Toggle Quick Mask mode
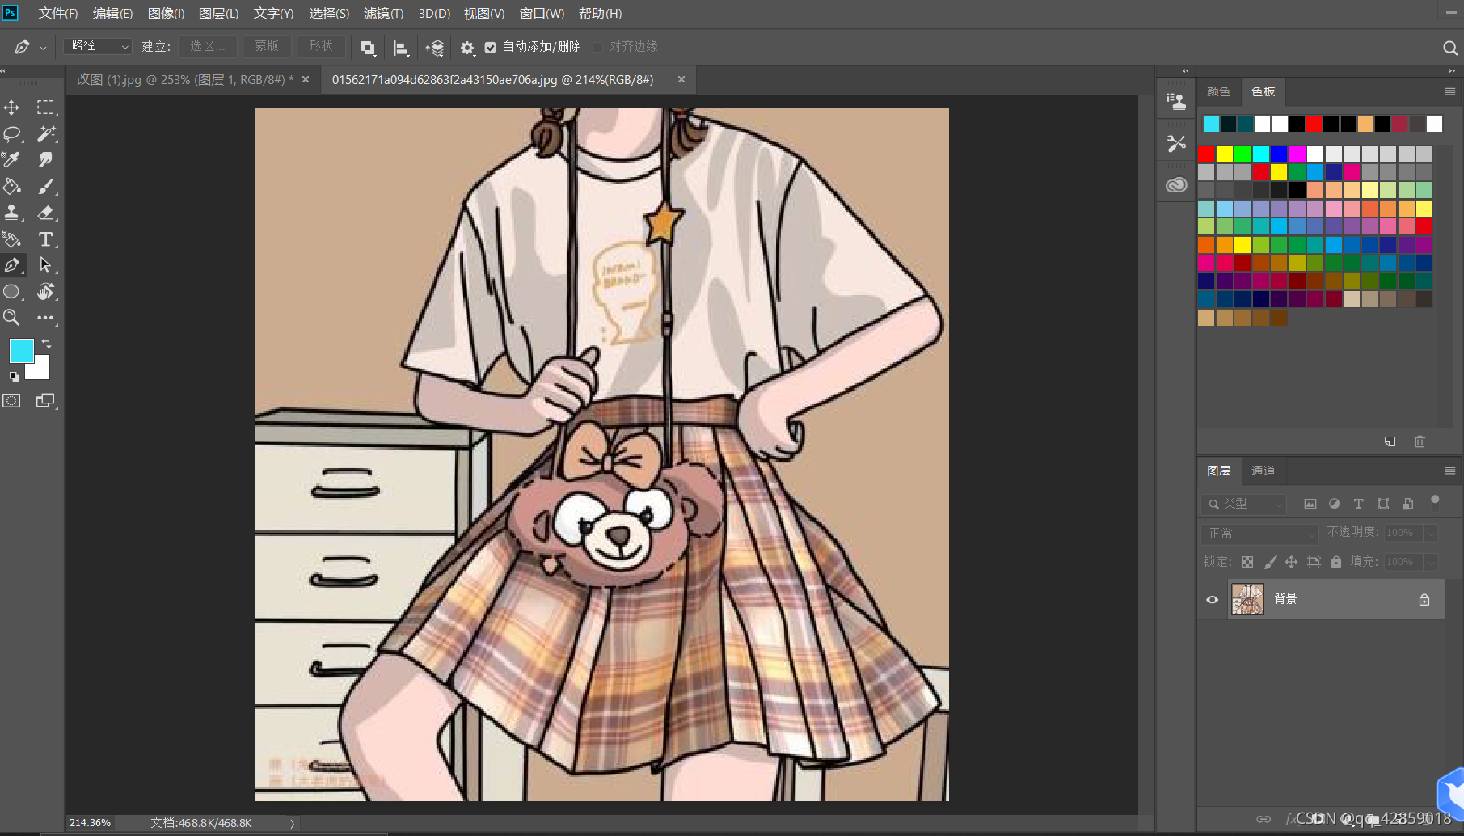This screenshot has height=836, width=1464. (x=12, y=401)
